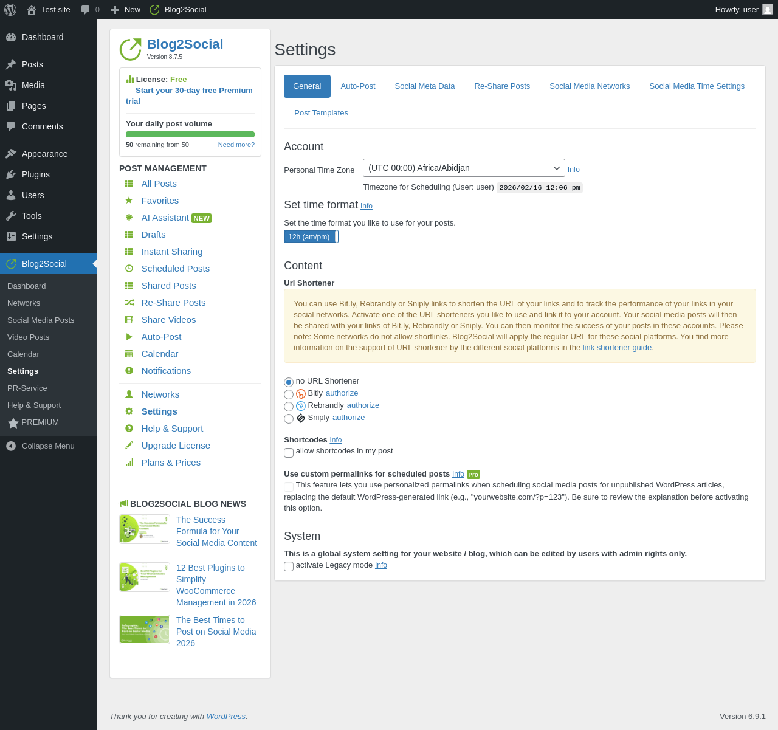Click the Upgrade License pencil icon
The height and width of the screenshot is (730, 778).
[x=129, y=446]
